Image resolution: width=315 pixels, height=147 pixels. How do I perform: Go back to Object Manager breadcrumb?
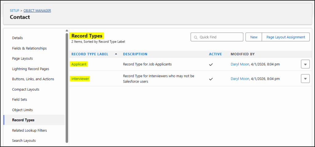[37, 11]
